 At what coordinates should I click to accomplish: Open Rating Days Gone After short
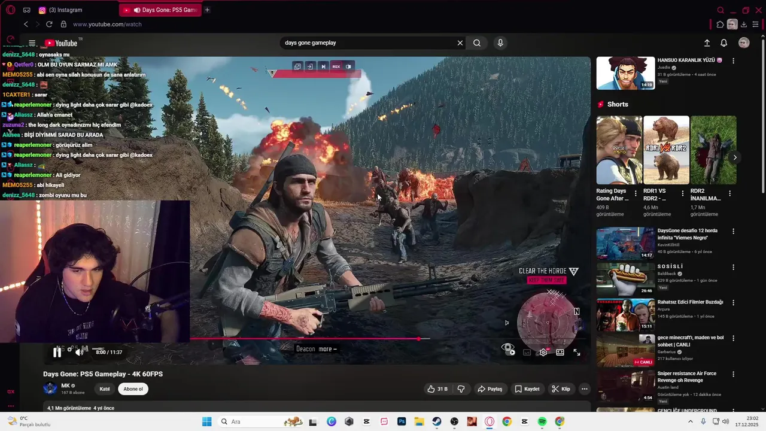pyautogui.click(x=619, y=150)
